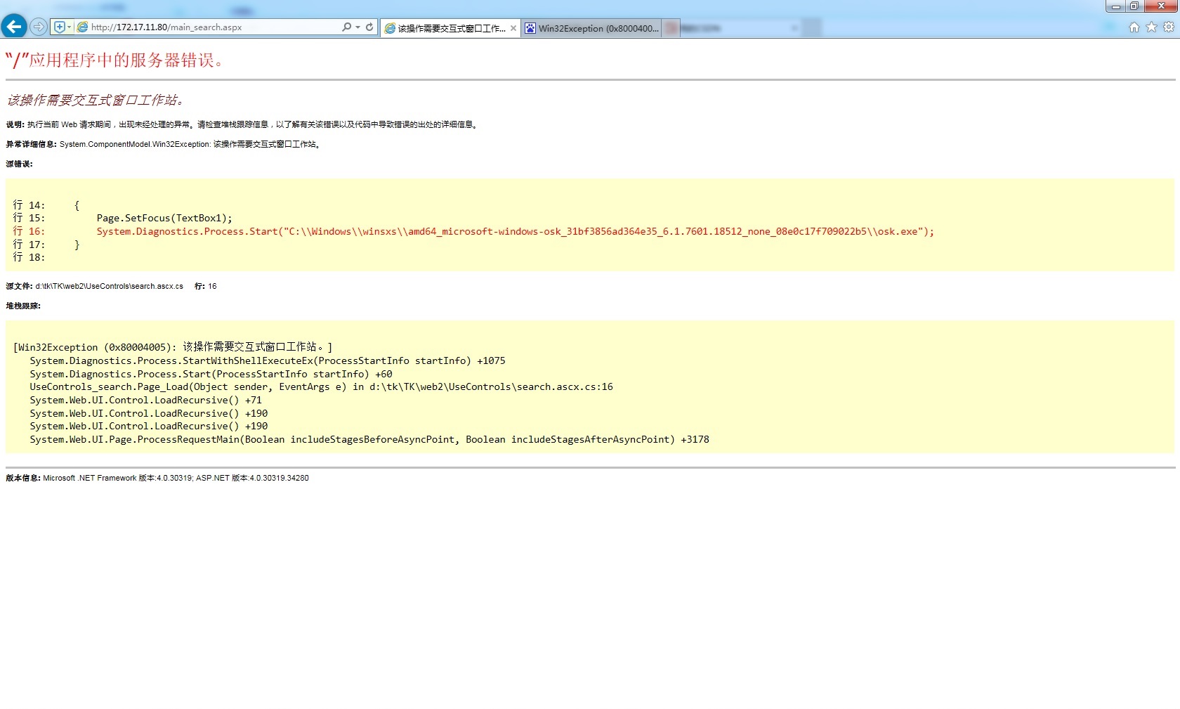Click the System.ComponentModel.Win32Exception detail line

(164, 144)
